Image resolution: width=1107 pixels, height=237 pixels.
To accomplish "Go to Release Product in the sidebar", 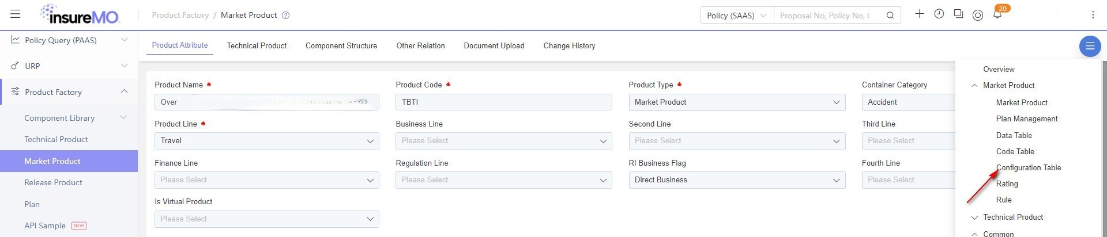I will coord(53,183).
